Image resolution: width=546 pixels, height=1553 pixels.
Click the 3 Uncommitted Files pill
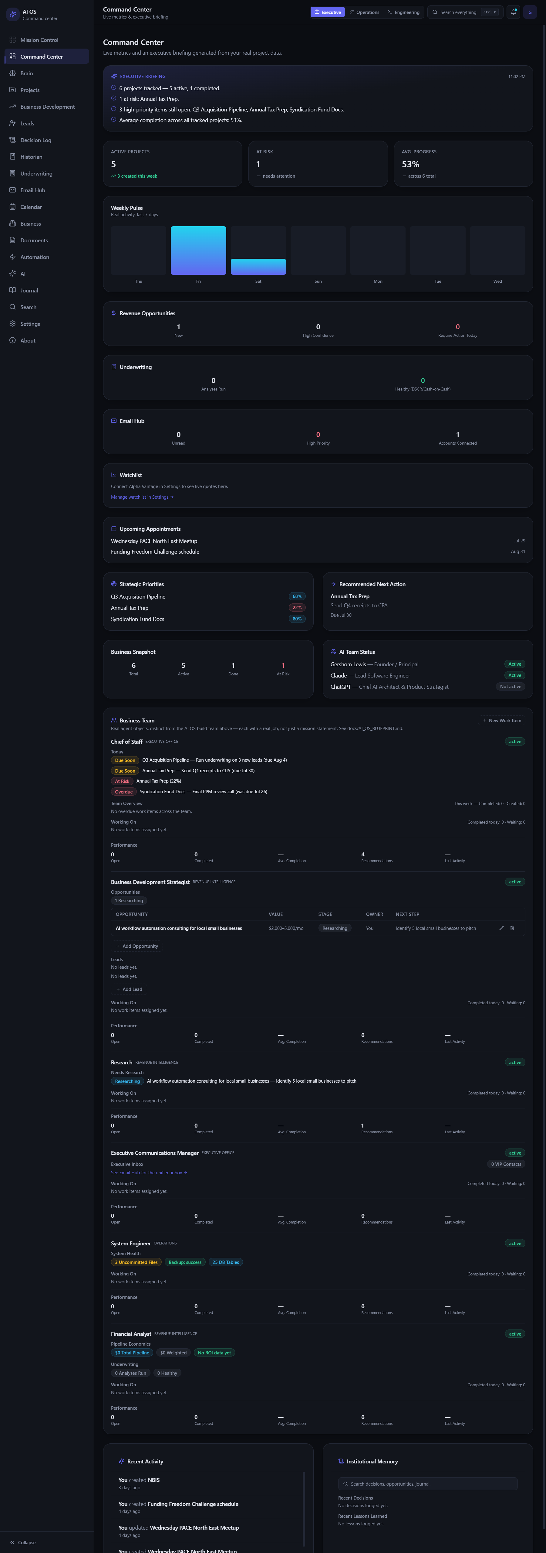point(136,1262)
